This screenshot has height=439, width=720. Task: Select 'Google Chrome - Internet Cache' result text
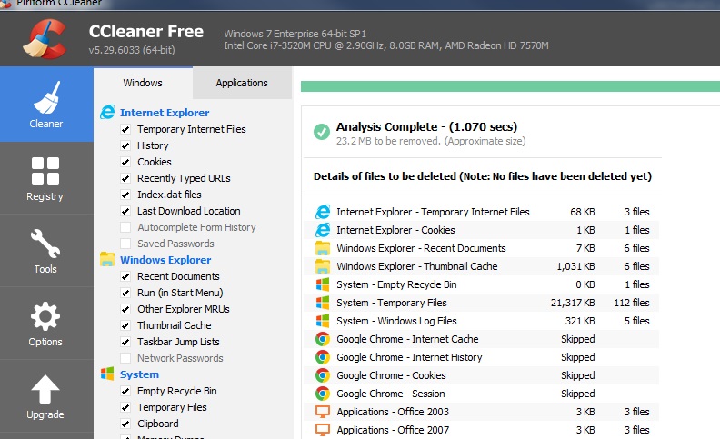[x=407, y=339]
